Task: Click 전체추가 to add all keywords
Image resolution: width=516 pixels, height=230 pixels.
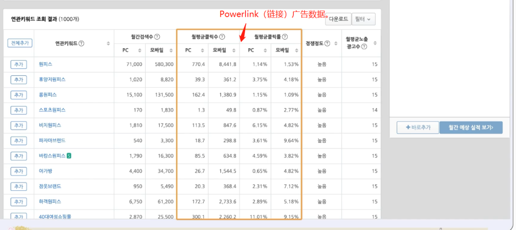Action: pos(20,43)
